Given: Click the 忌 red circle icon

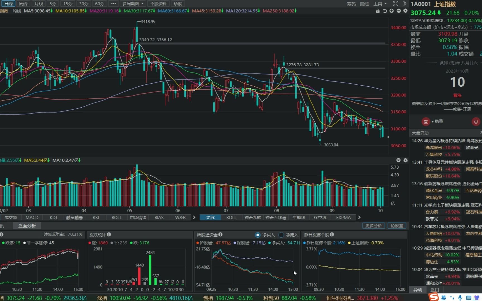Looking at the screenshot, I should click(x=476, y=122).
